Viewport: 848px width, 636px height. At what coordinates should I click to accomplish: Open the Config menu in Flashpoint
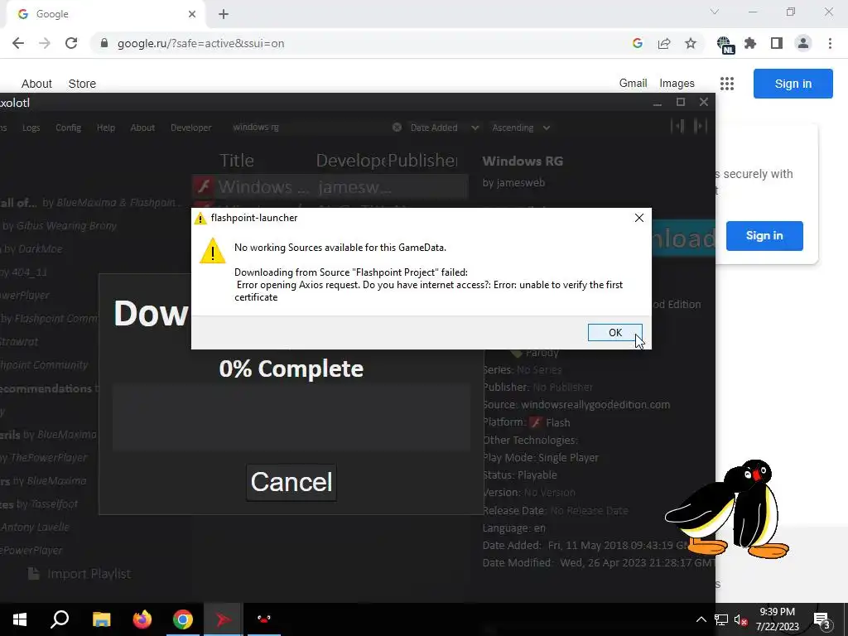[68, 128]
